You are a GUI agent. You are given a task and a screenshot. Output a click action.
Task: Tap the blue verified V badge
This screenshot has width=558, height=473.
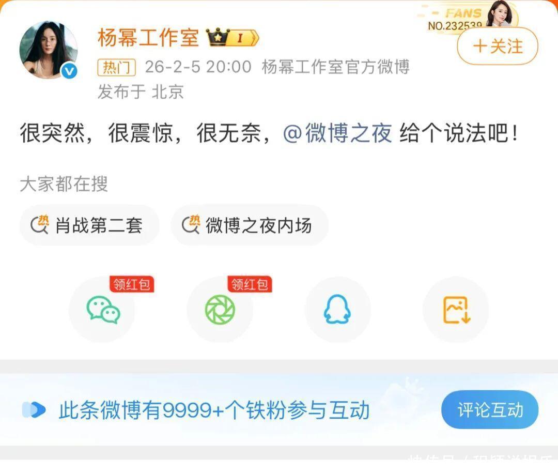click(x=69, y=71)
